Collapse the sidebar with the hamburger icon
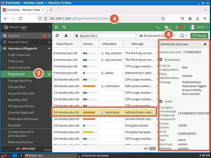The height and width of the screenshot is (158, 211). pos(56,27)
